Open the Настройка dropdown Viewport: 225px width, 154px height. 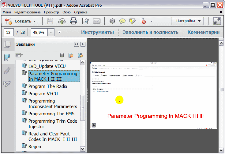(x=187, y=21)
